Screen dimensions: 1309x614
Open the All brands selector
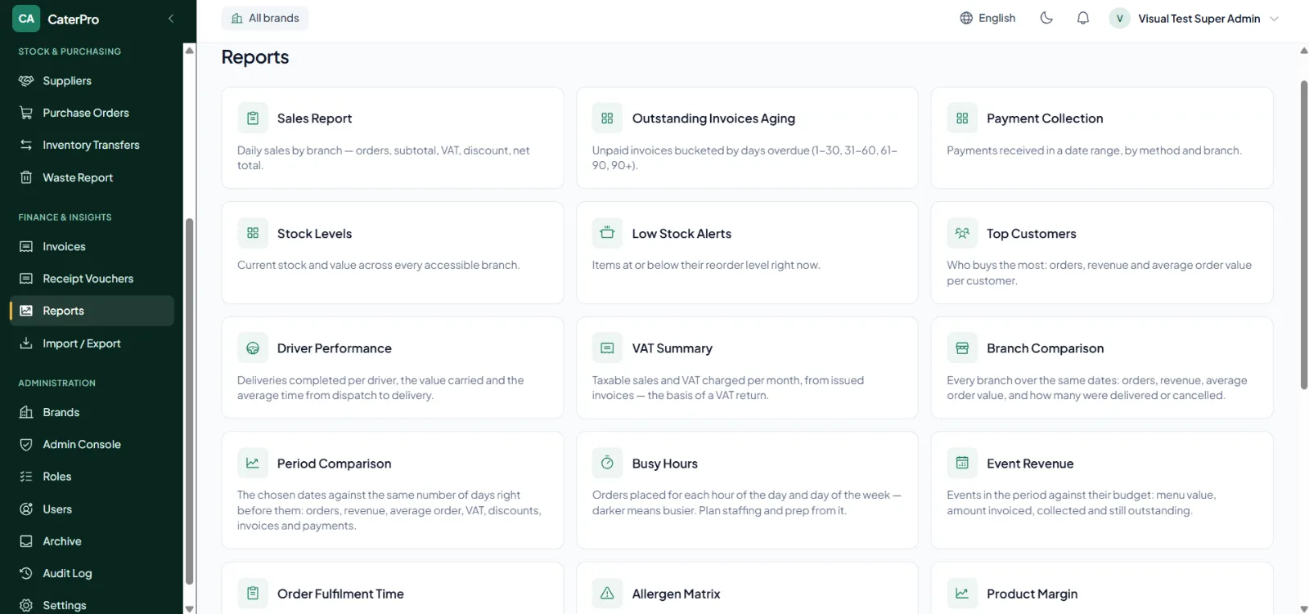265,18
